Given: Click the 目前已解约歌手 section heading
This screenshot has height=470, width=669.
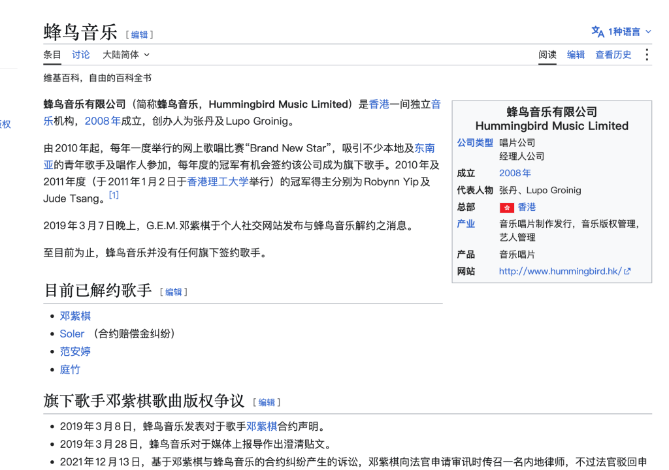Looking at the screenshot, I should (98, 290).
